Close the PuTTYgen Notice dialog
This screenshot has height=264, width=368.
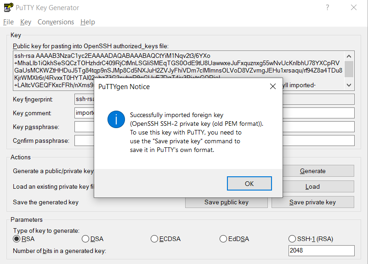pos(273,86)
